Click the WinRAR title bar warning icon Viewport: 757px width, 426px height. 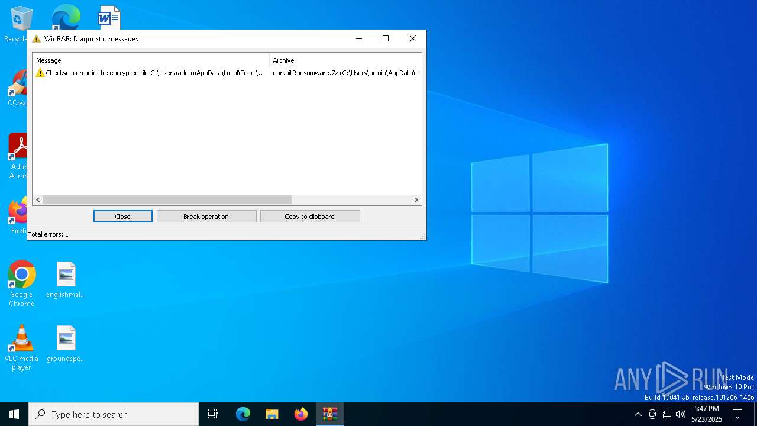(x=37, y=39)
